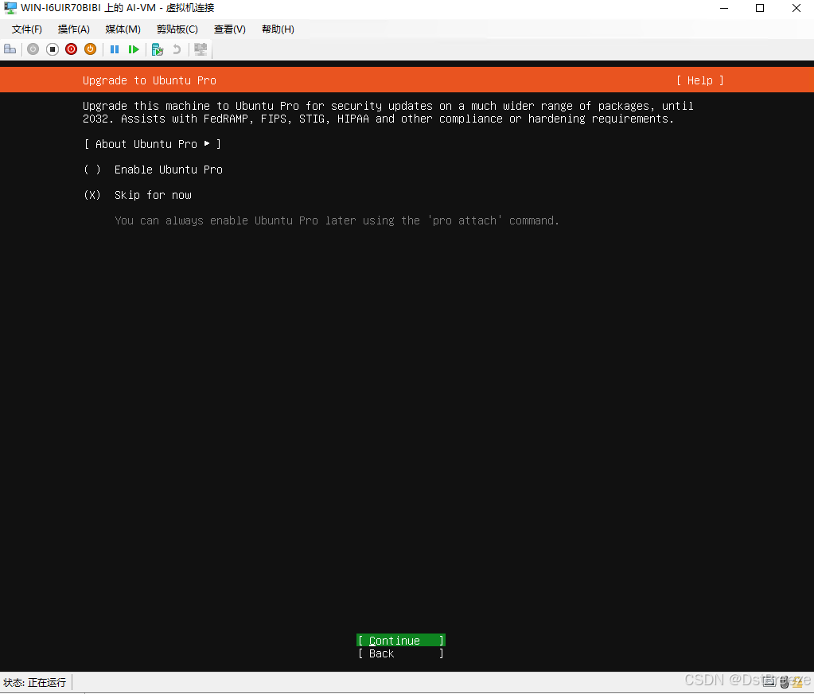Image resolution: width=814 pixels, height=694 pixels.
Task: Click the Upgrade to Ubuntu Pro title
Action: click(x=150, y=80)
